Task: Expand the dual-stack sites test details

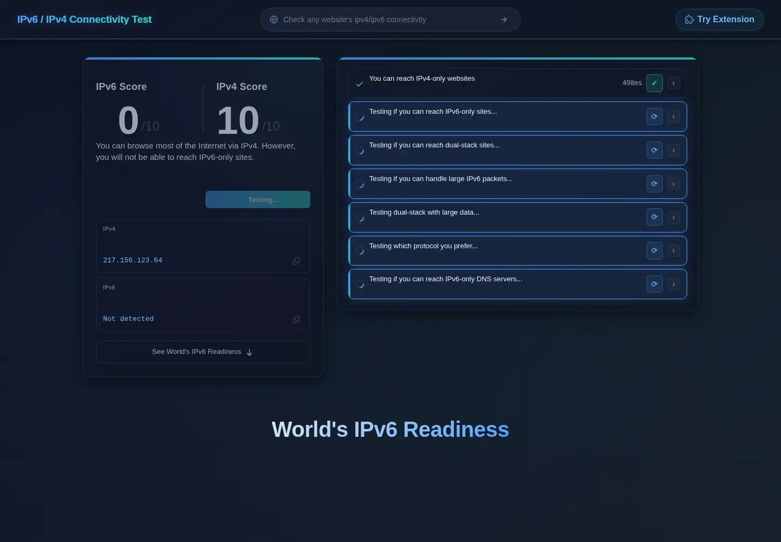Action: coord(674,150)
